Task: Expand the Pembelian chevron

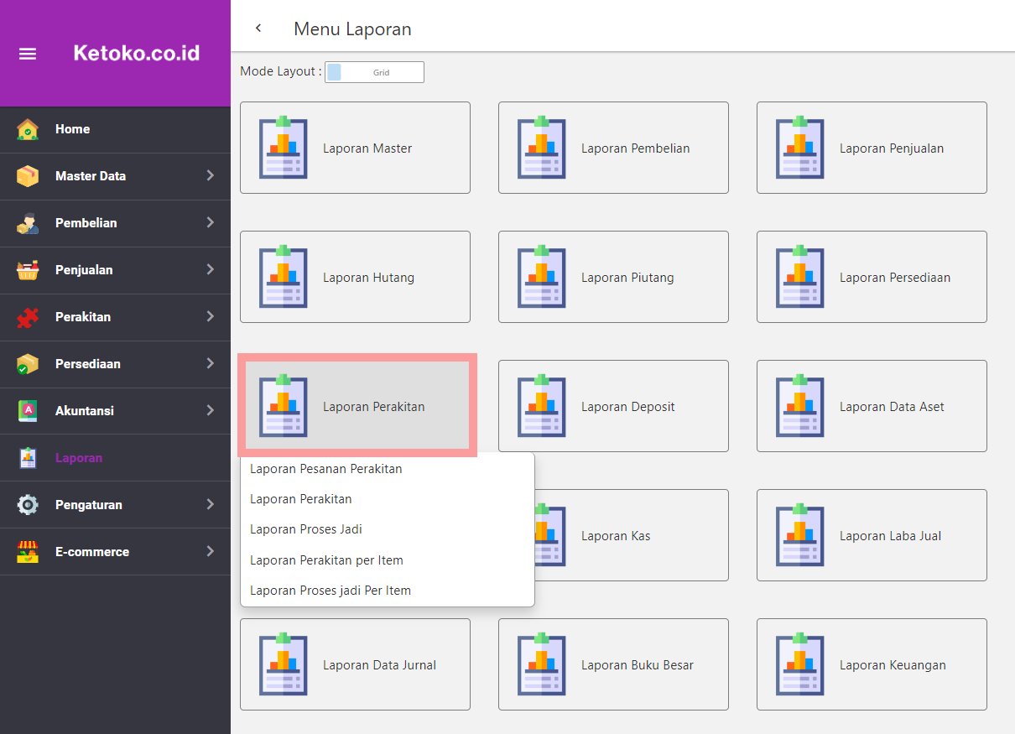Action: coord(210,223)
